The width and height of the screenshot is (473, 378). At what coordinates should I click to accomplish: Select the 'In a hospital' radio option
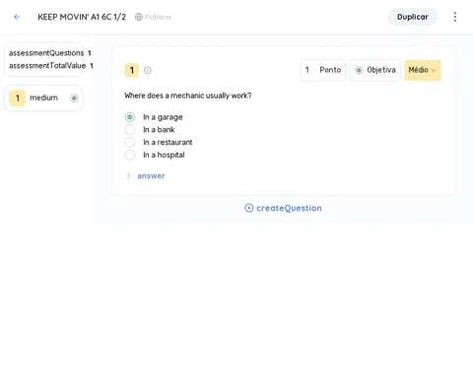point(130,155)
